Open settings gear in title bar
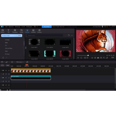116x116 pixels. click(x=105, y=27)
